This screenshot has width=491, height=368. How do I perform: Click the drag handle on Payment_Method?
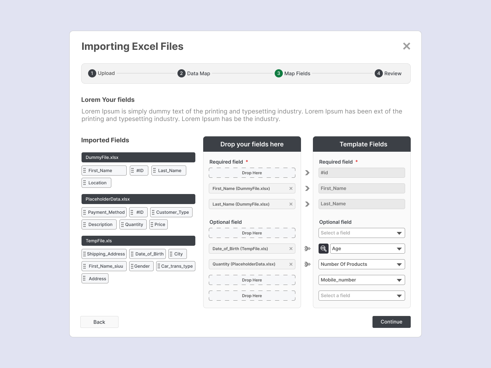(x=84, y=212)
